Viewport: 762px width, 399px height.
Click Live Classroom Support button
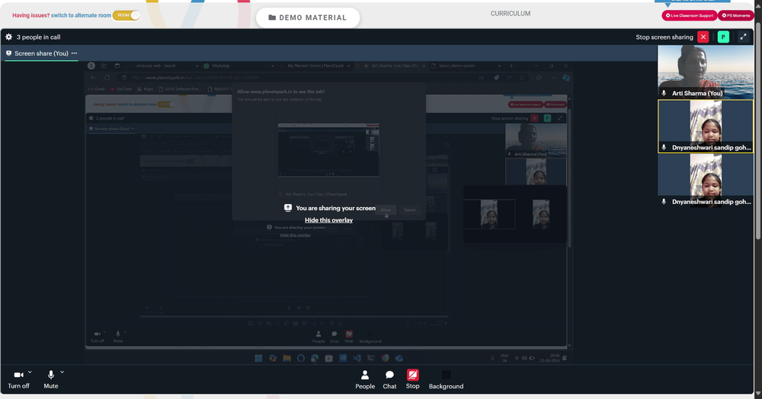(689, 15)
